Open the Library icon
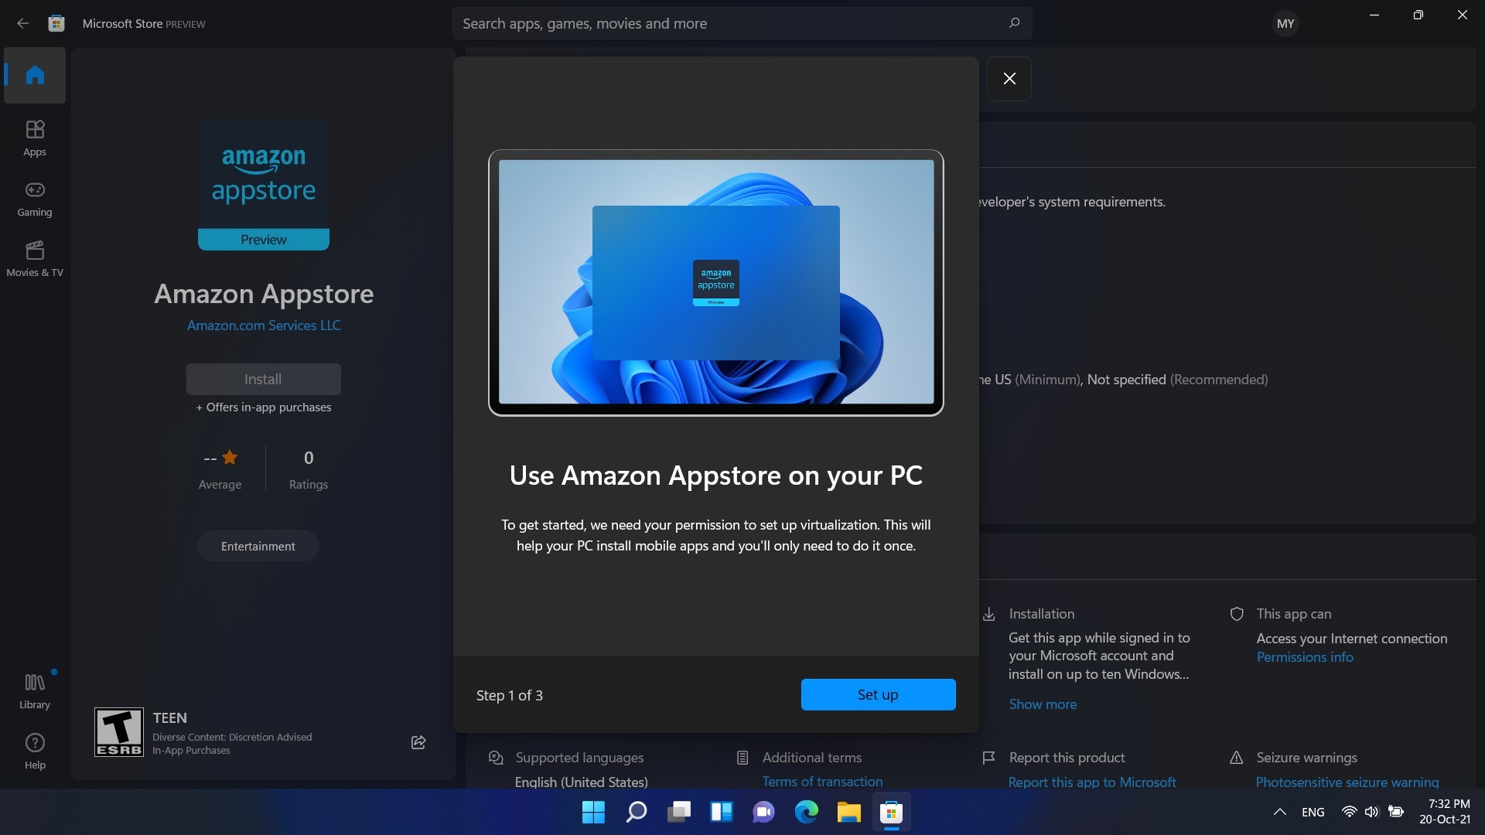Image resolution: width=1485 pixels, height=835 pixels. tap(35, 690)
